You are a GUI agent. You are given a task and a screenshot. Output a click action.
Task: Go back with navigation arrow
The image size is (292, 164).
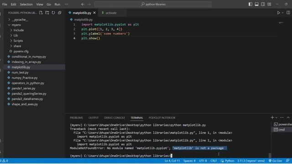pos(83,4)
